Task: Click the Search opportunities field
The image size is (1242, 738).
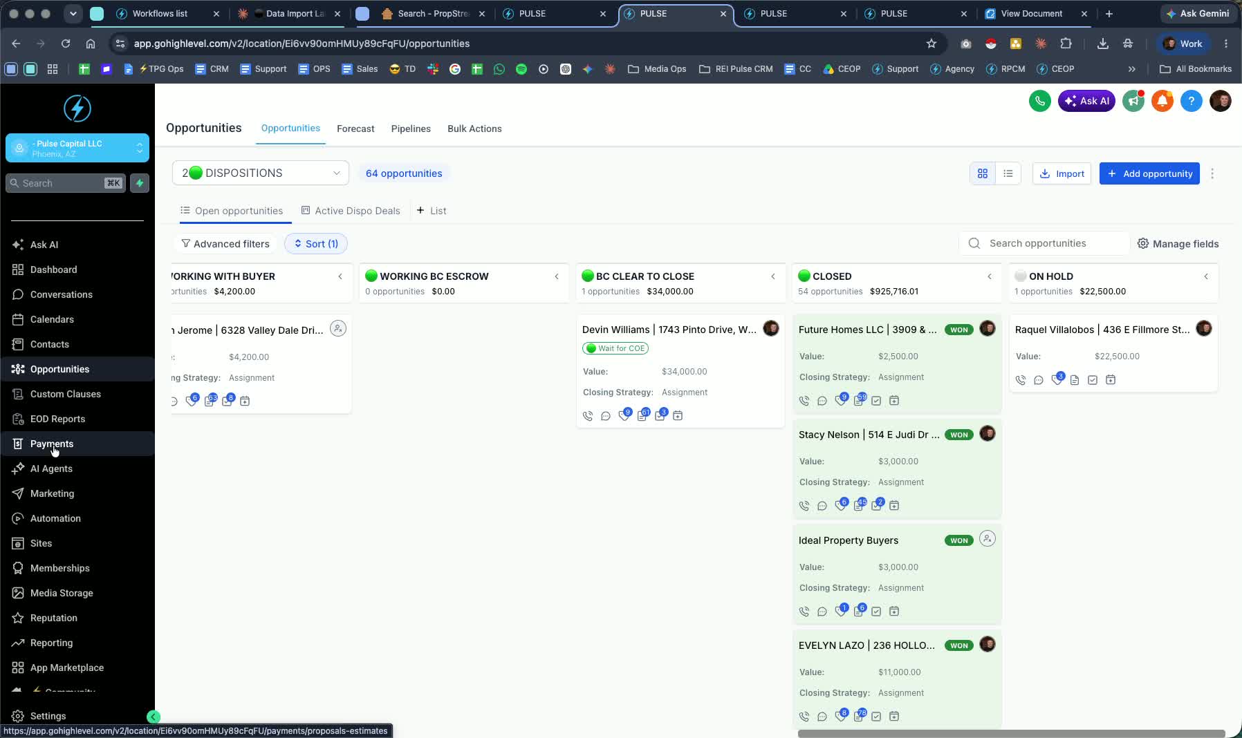Action: coord(1044,243)
